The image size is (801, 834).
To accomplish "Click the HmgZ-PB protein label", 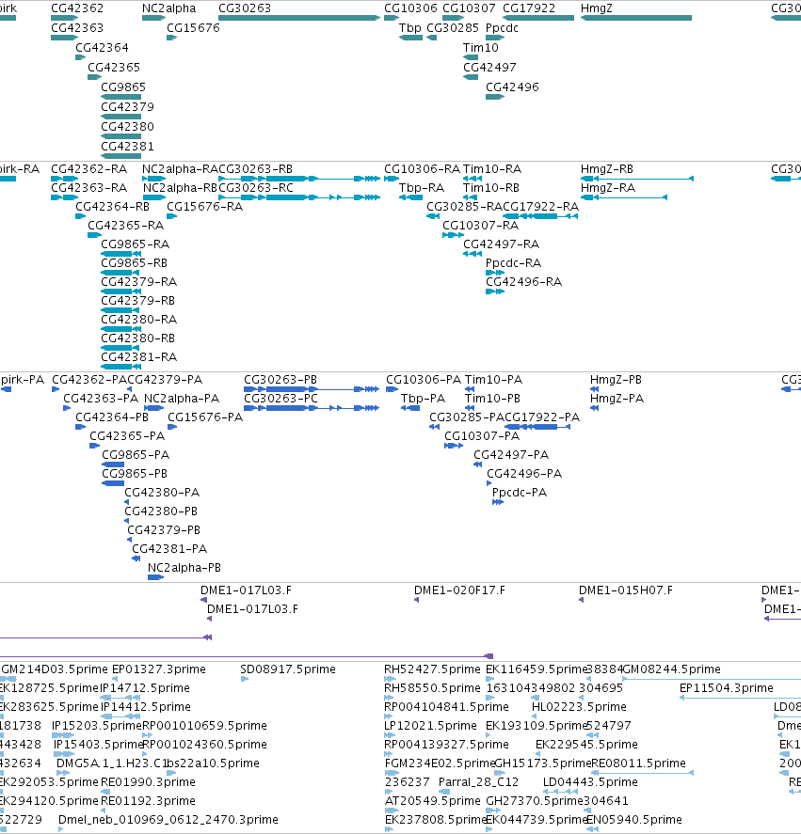I will click(x=616, y=380).
